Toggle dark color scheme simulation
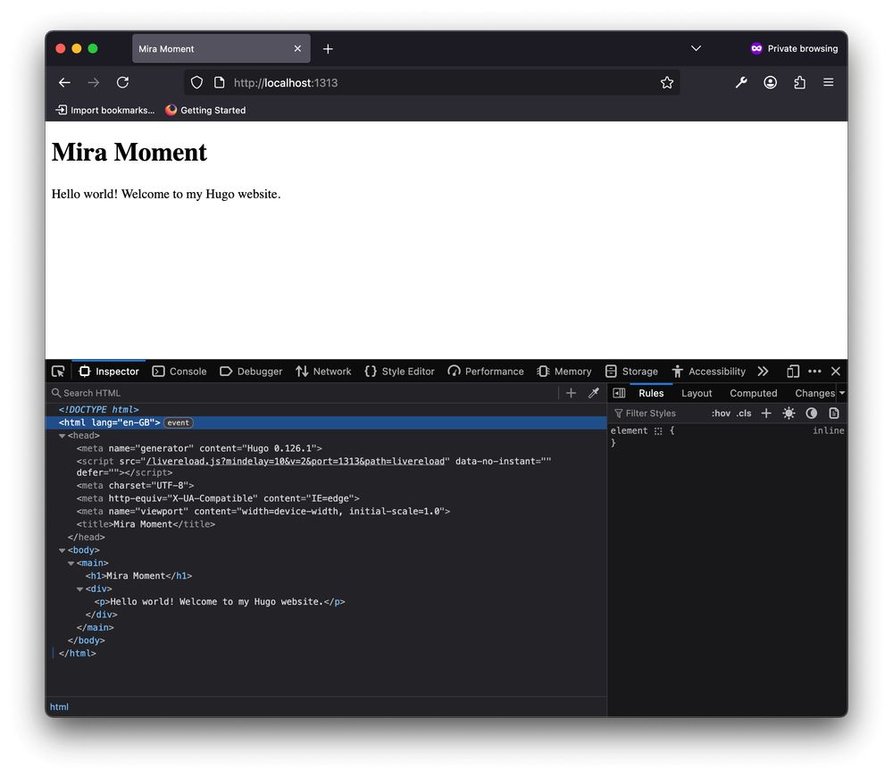Viewport: 893px width, 777px height. (812, 414)
